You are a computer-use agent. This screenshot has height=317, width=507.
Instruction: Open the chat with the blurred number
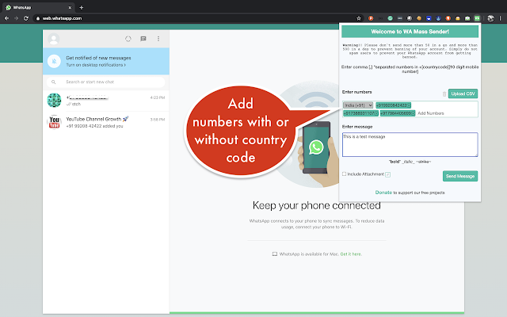pos(106,101)
